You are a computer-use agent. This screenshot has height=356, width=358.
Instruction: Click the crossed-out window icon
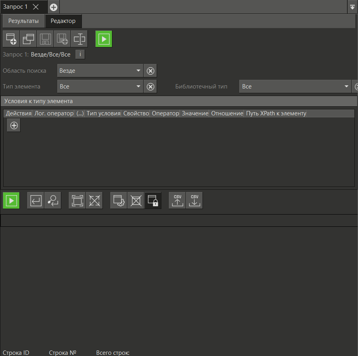(x=136, y=200)
